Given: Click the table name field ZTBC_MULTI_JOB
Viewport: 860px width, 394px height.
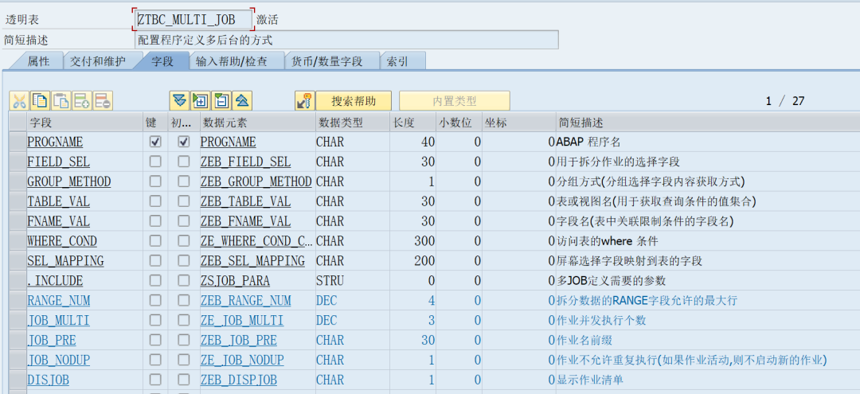Looking at the screenshot, I should tap(193, 20).
